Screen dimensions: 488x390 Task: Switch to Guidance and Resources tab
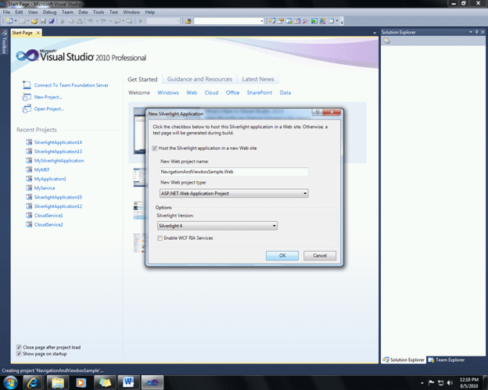point(199,79)
